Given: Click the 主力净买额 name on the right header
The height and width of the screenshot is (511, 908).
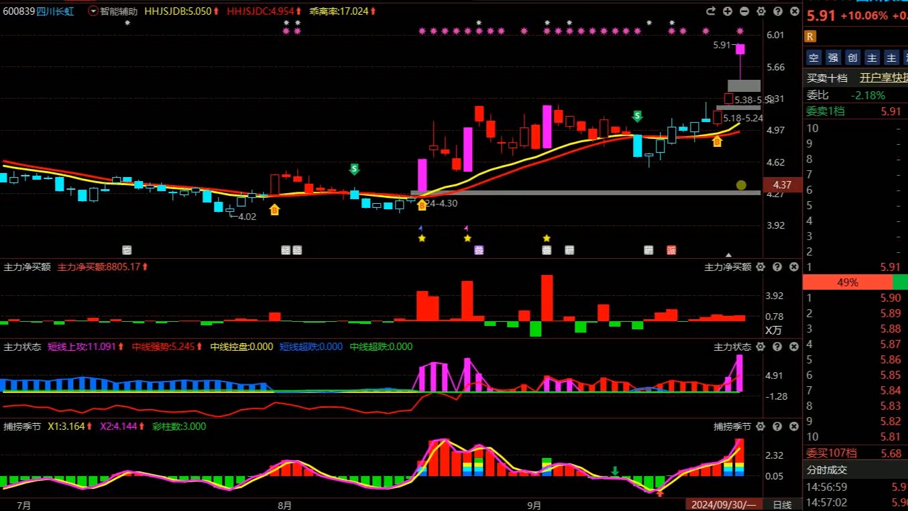Looking at the screenshot, I should click(728, 267).
